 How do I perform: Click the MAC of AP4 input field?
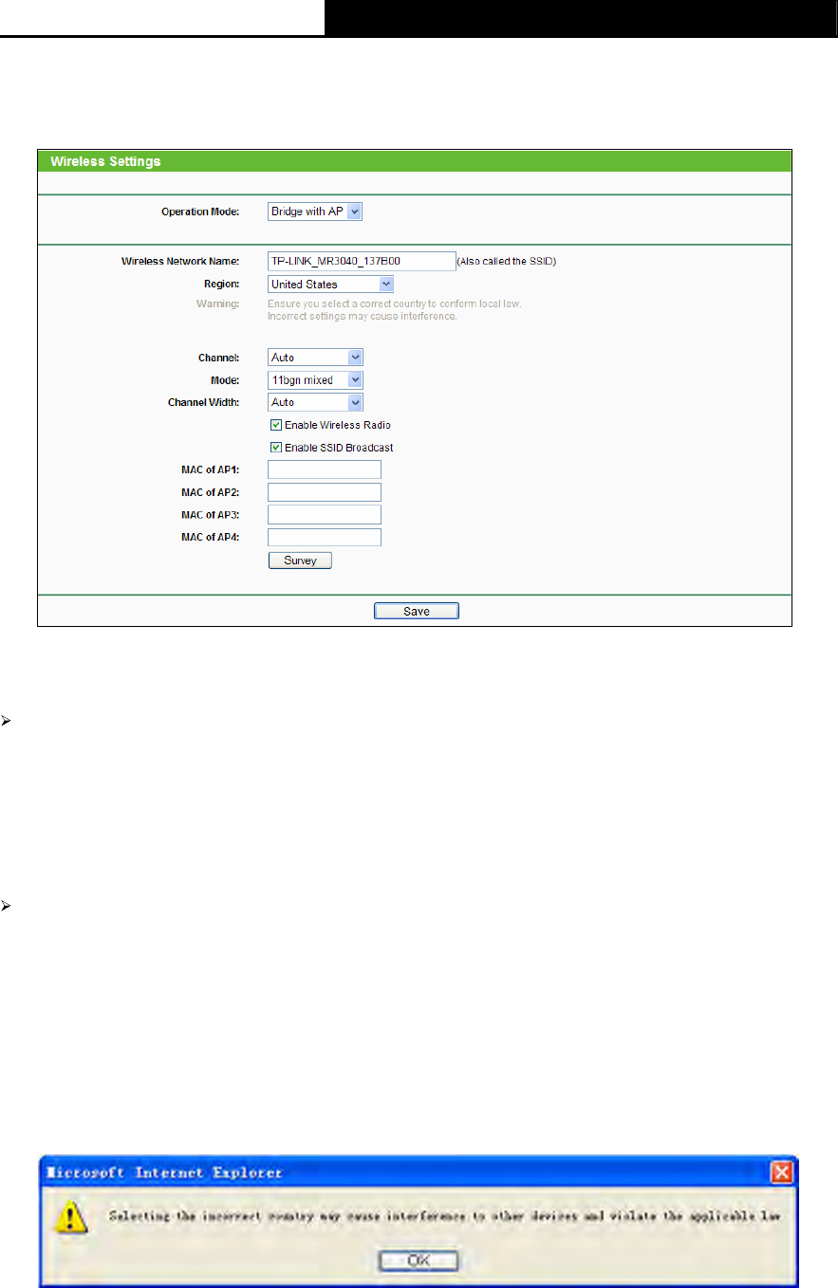click(x=325, y=538)
